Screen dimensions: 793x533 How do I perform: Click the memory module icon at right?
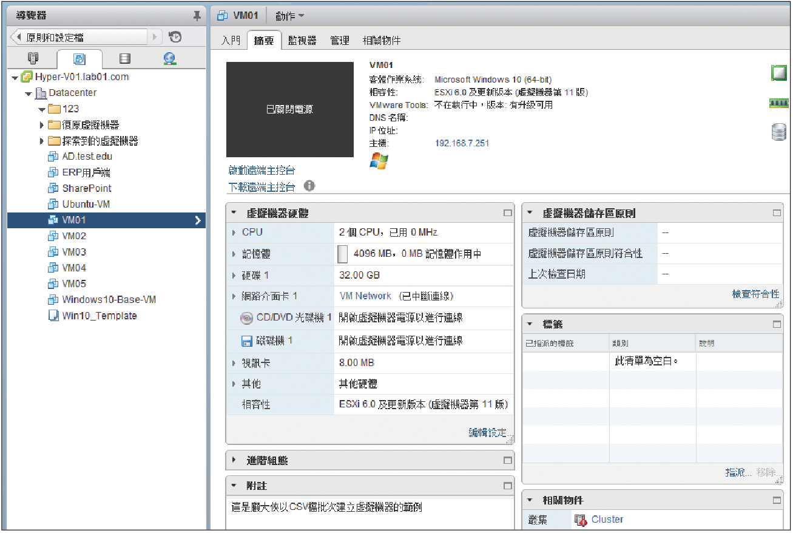point(779,103)
